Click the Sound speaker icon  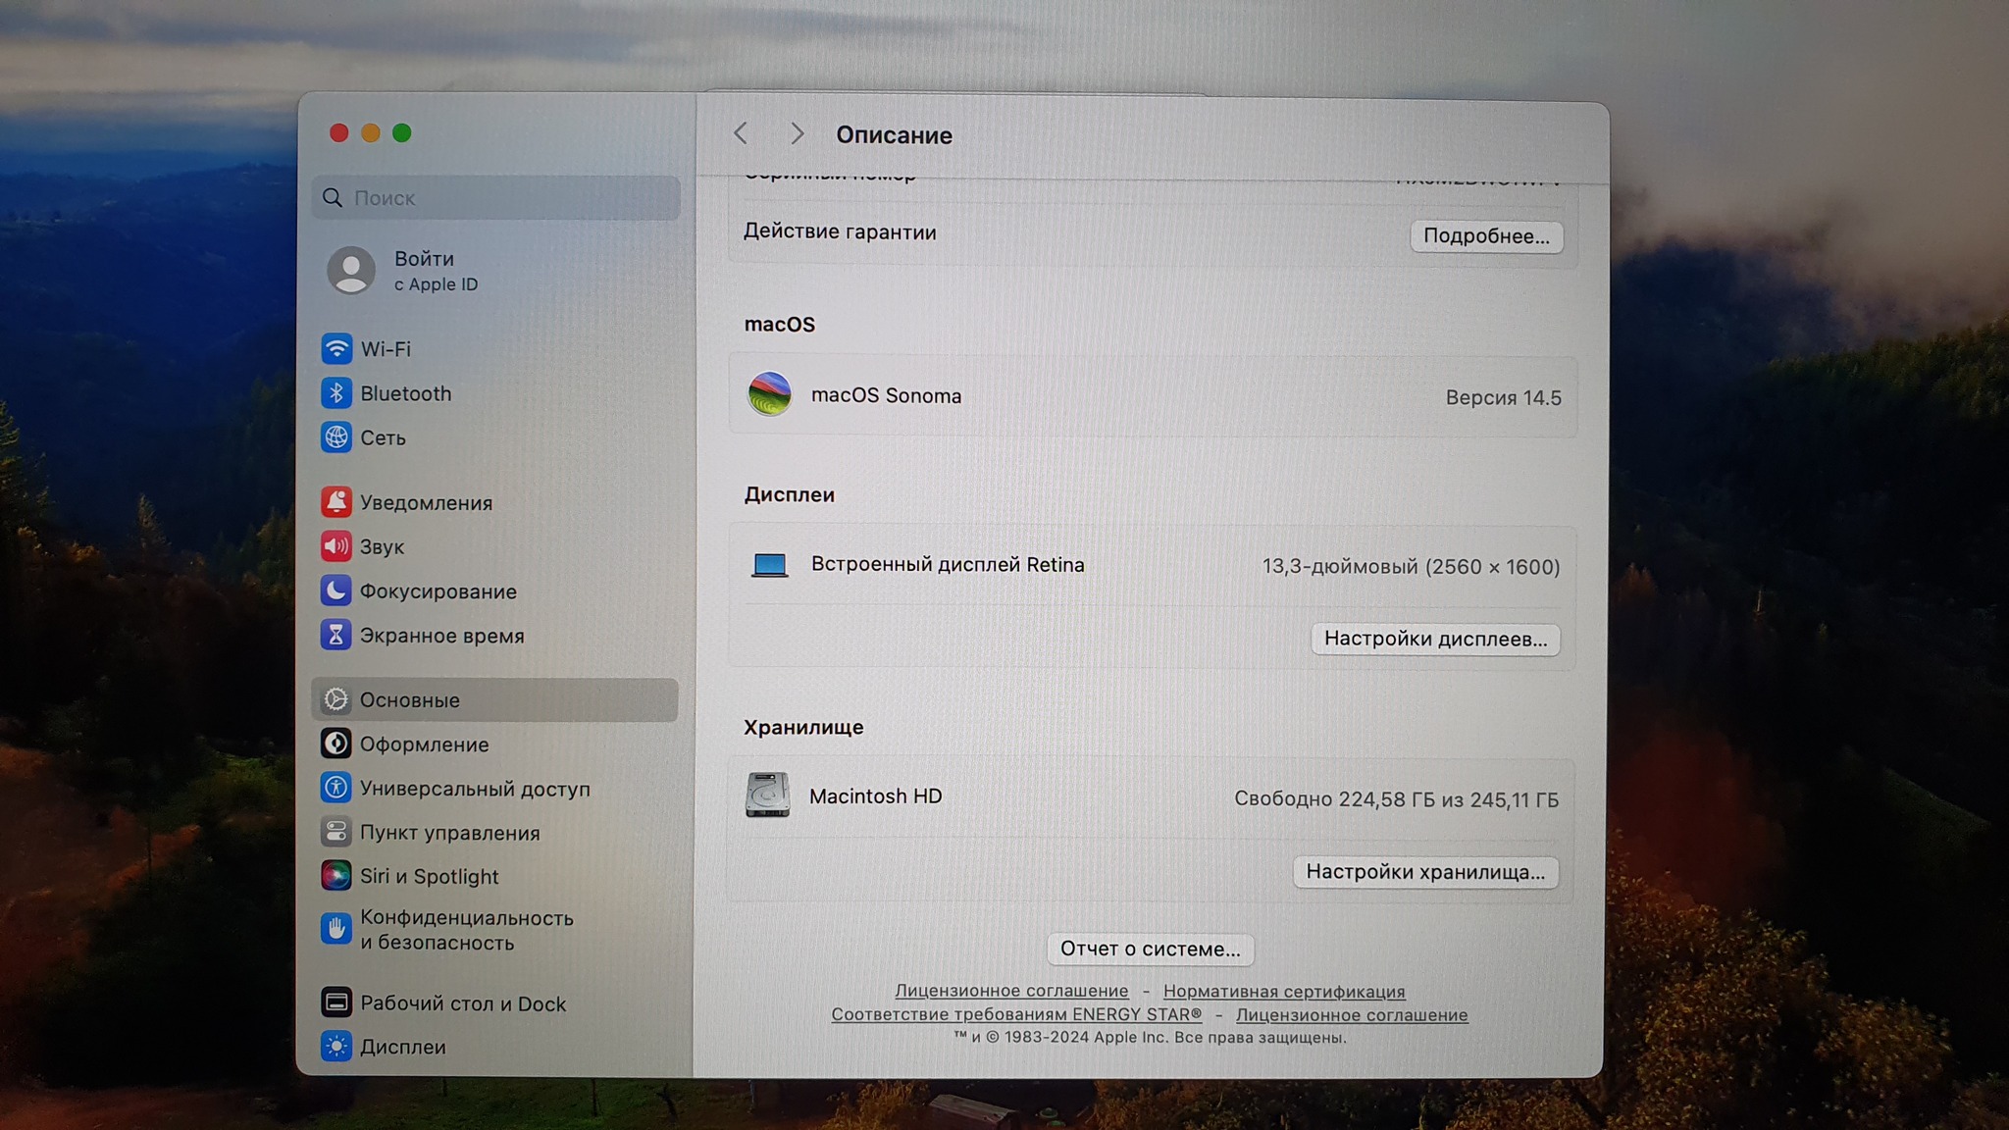click(x=336, y=546)
